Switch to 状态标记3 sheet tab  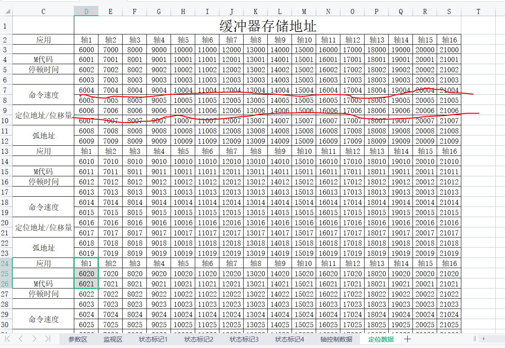[x=244, y=339]
